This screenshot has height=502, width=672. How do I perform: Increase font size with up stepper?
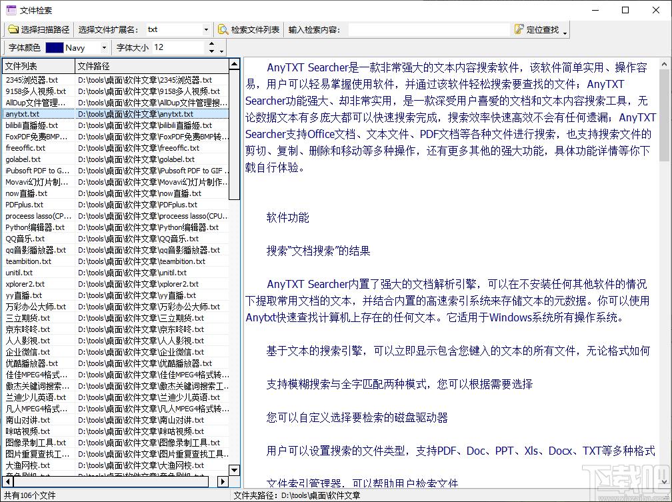[211, 45]
